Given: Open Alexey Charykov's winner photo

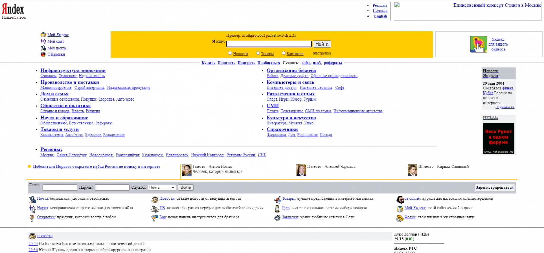Looking at the screenshot, I should (301, 170).
